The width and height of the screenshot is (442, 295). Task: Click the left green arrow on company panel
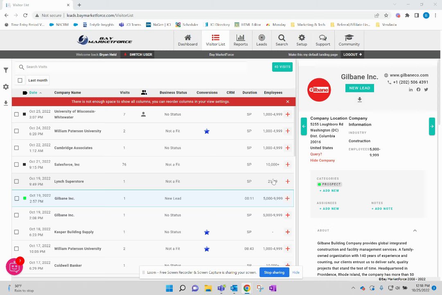pos(304,126)
